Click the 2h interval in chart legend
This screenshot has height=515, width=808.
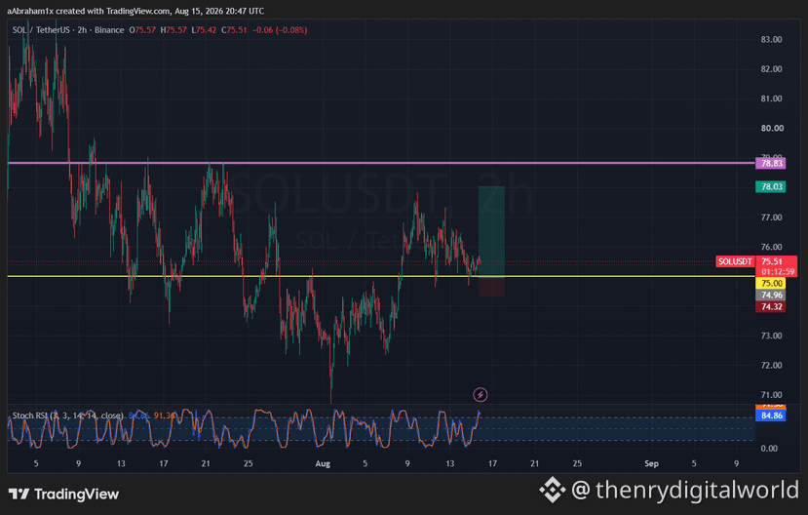tap(83, 30)
